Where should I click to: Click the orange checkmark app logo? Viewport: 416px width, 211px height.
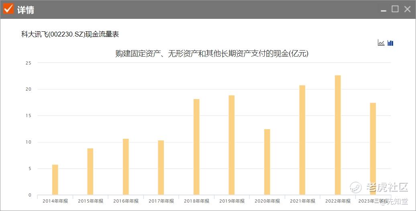8,9
